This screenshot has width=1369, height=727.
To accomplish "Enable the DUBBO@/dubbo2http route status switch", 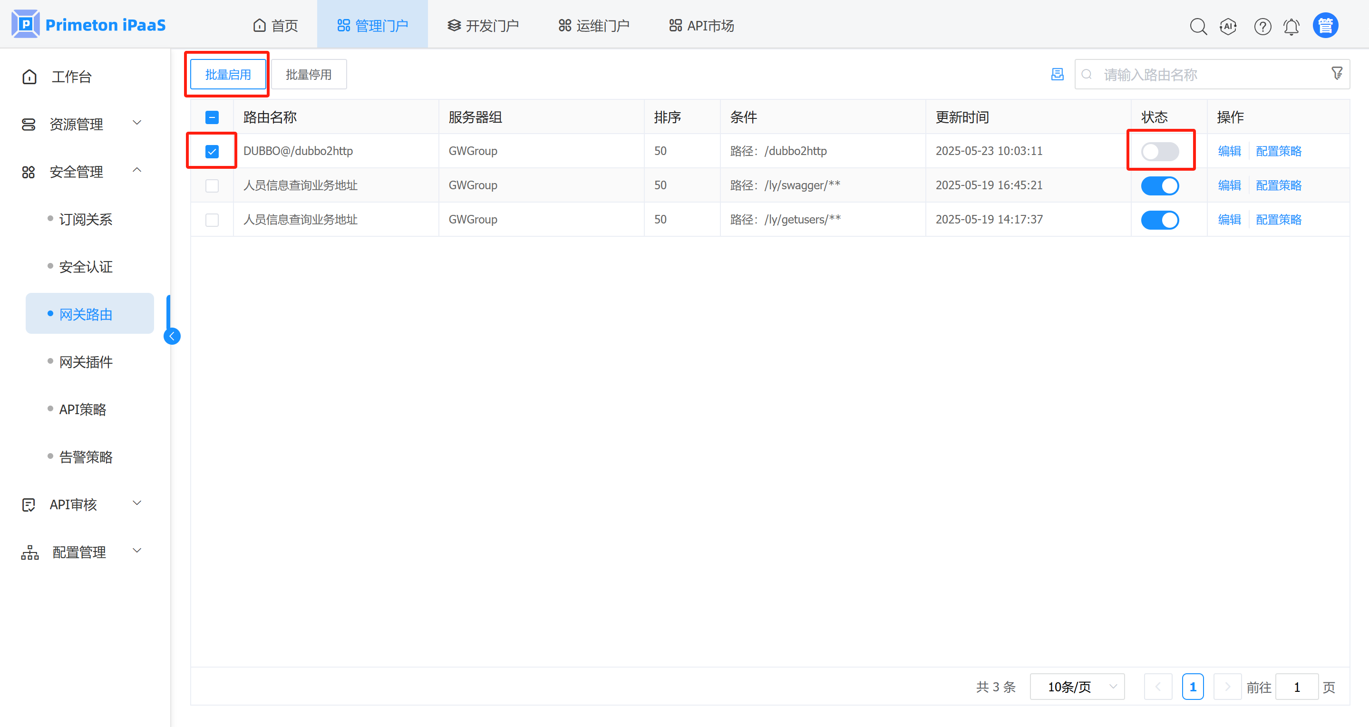I will coord(1160,152).
